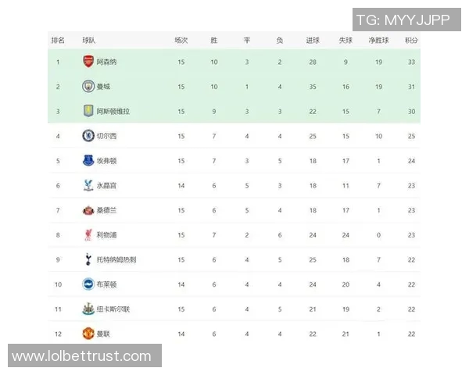Viewport: 469px width, 375px height.
Task: Click the Arsenal (阿森纳) club crest
Action: (88, 62)
